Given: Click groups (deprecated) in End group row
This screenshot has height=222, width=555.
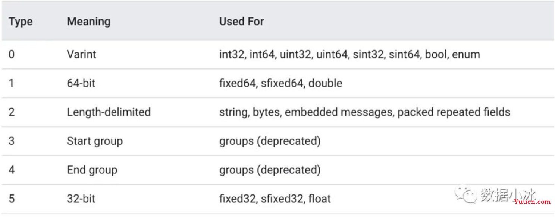Looking at the screenshot, I should (270, 170).
